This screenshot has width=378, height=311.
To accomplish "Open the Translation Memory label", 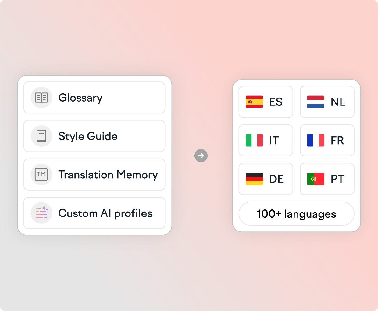I will 108,175.
